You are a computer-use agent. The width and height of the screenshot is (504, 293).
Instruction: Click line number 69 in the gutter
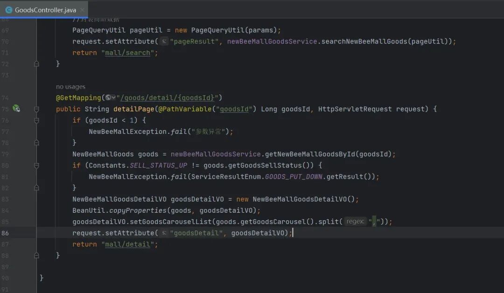5,30
